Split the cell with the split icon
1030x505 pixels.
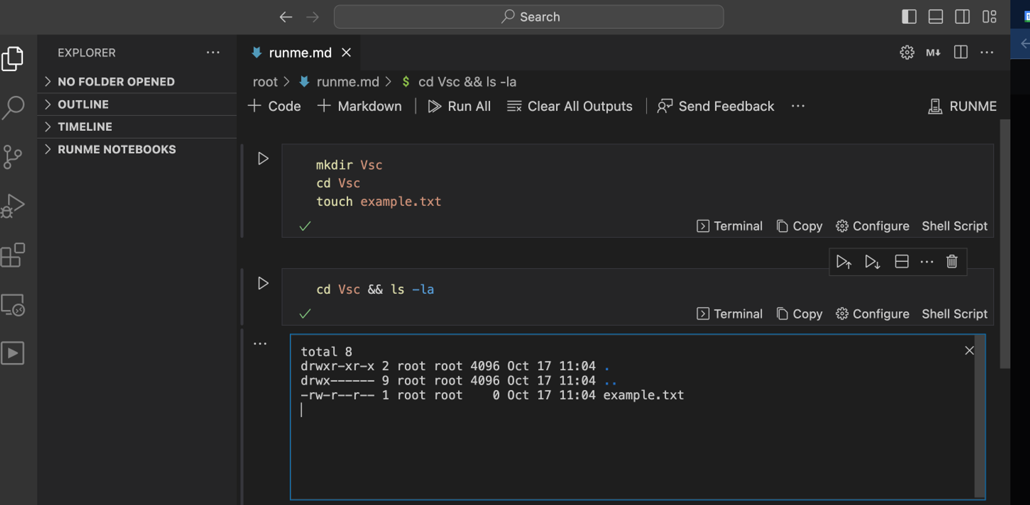click(901, 262)
